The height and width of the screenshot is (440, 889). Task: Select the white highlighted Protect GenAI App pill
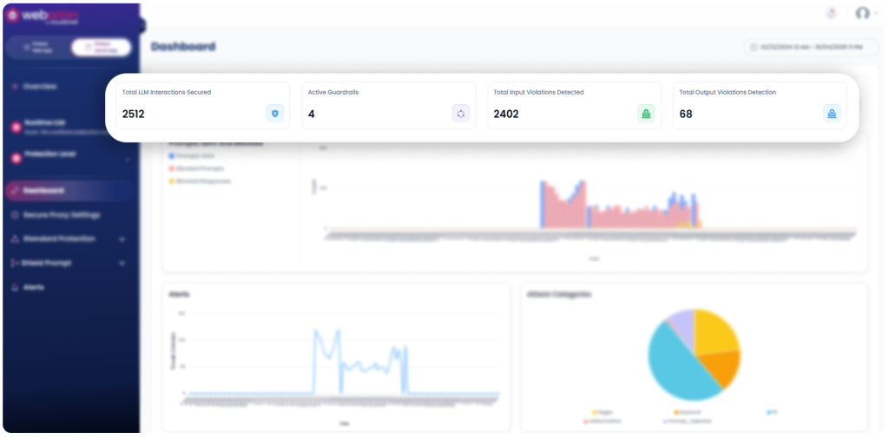point(101,48)
